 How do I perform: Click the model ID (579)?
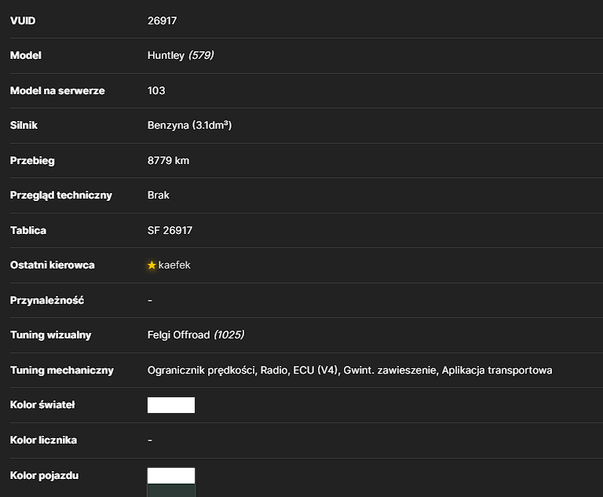[201, 56]
